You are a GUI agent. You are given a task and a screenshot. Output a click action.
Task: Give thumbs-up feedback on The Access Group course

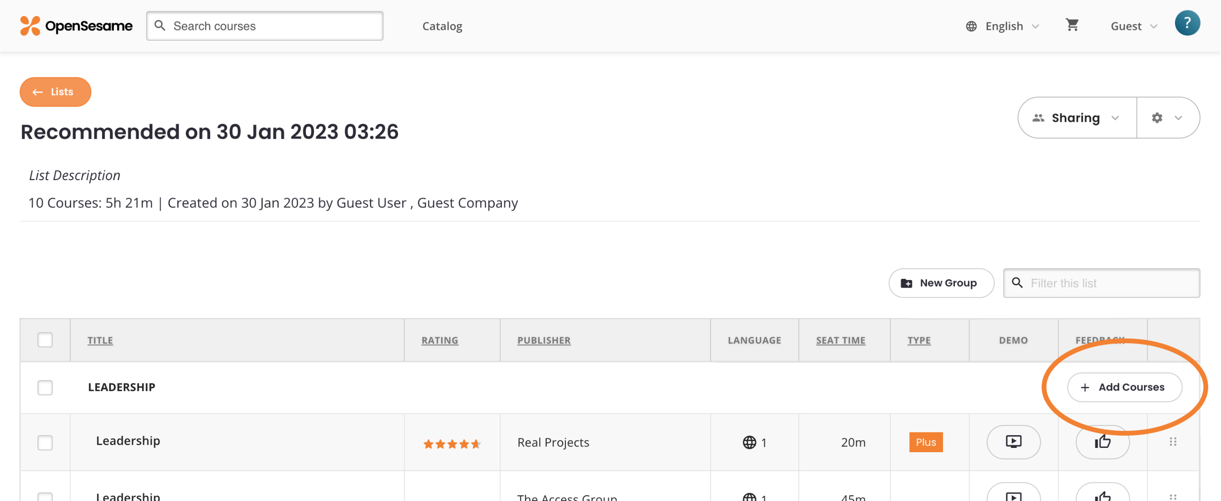coord(1102,493)
